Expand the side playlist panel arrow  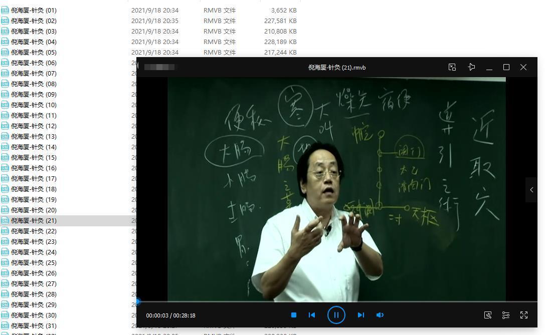pyautogui.click(x=531, y=190)
